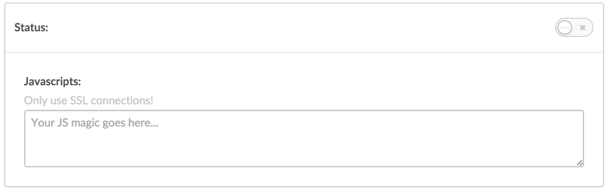607x188 pixels.
Task: Click the round knob of the Status switch
Action: [565, 28]
